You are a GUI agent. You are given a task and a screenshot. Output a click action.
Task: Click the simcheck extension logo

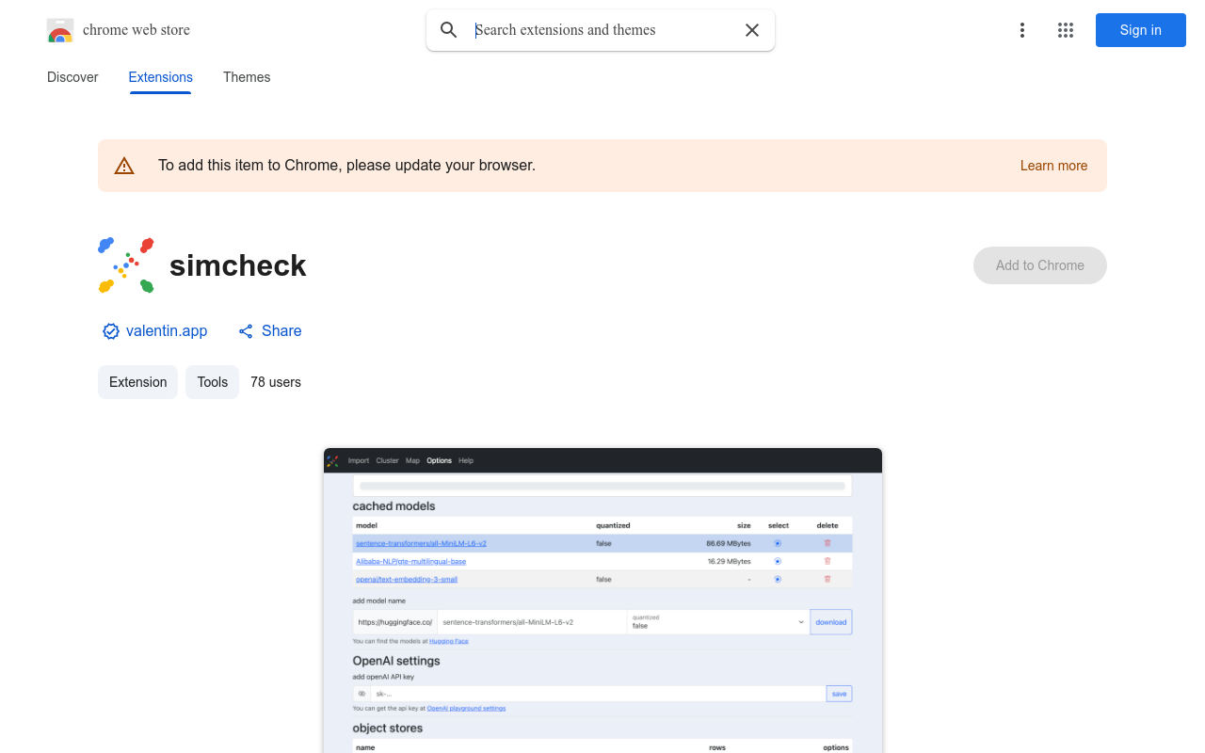(126, 265)
